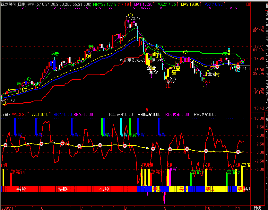Select the HRY33:17.19 indicator label
Image resolution: width=268 pixels, height=210 pixels.
coord(105,4)
